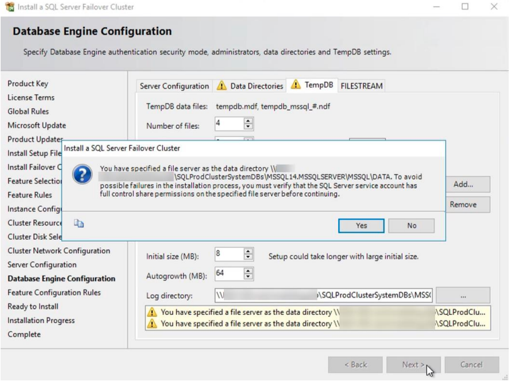Image resolution: width=510 pixels, height=381 pixels.
Task: Increase the Number of files value
Action: [248, 121]
